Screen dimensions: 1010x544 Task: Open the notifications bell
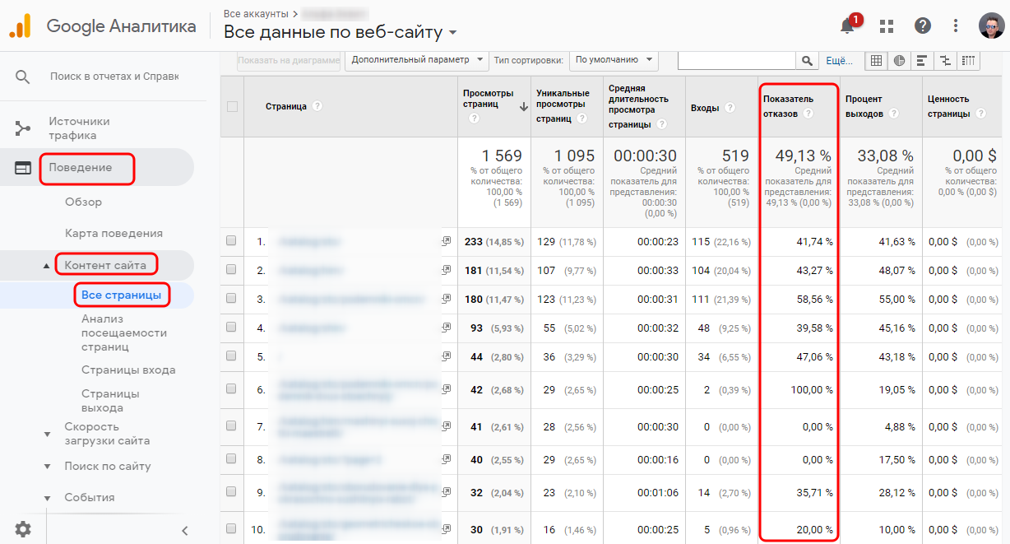(847, 26)
